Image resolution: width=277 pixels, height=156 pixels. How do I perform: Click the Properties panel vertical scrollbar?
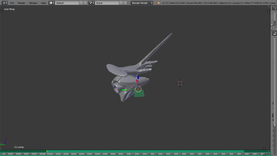(x=275, y=82)
